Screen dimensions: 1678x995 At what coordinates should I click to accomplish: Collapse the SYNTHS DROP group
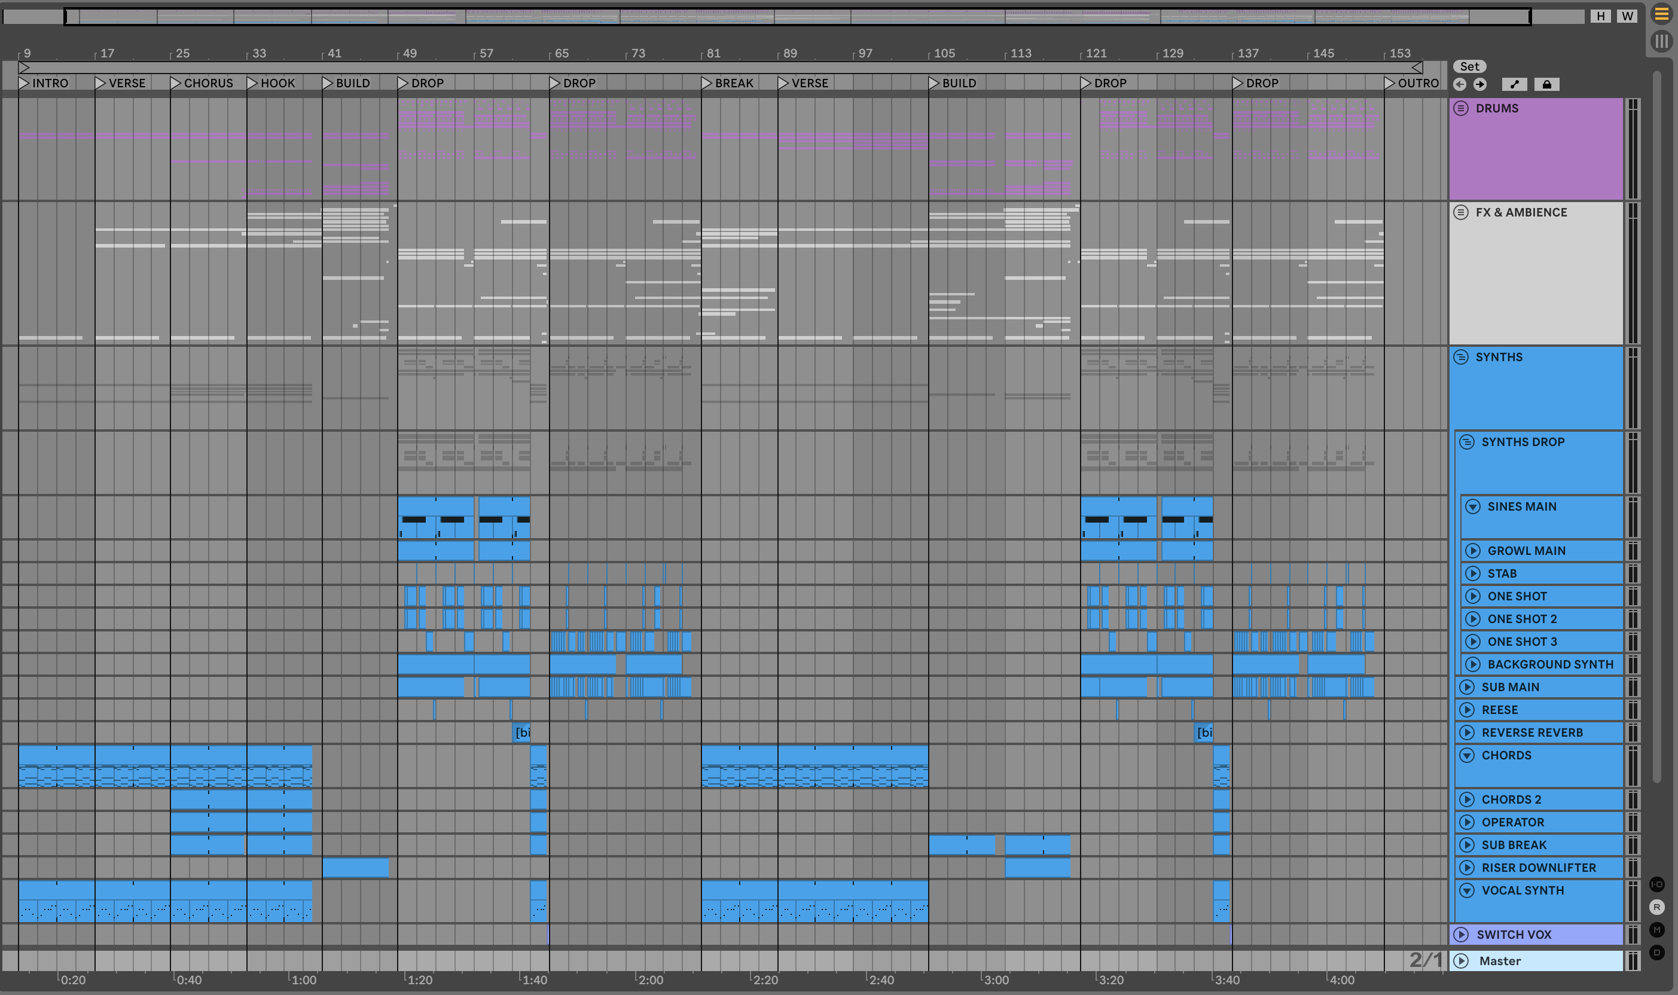click(x=1467, y=442)
